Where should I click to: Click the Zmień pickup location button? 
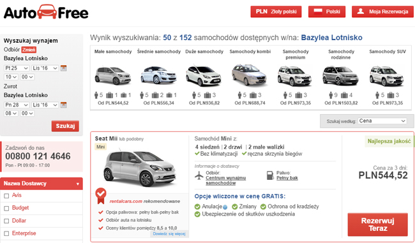tap(29, 50)
